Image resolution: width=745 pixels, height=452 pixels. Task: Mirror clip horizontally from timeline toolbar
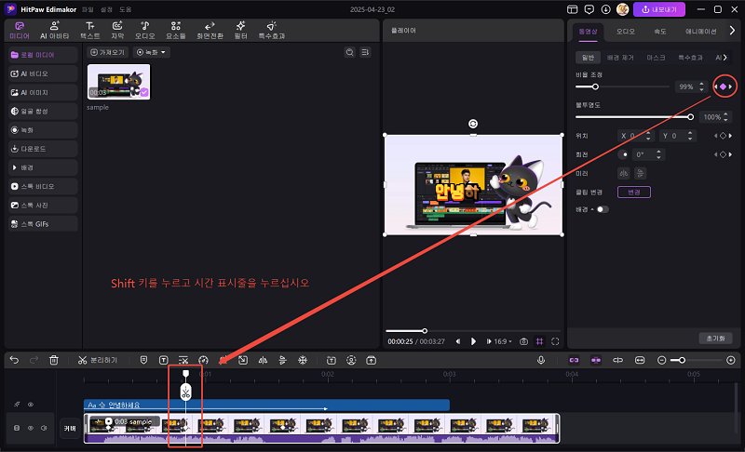263,360
